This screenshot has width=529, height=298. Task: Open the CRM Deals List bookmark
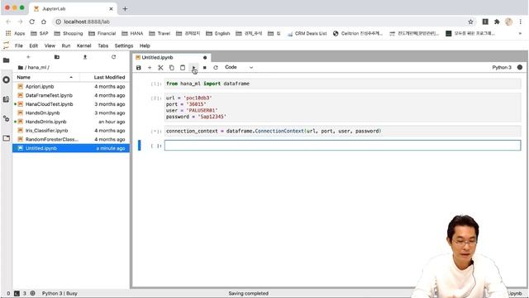tap(307, 33)
